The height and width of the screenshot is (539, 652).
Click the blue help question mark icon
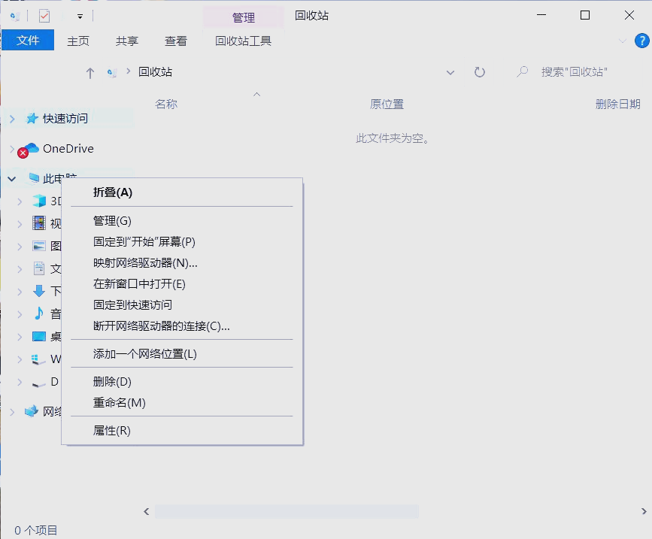click(641, 41)
